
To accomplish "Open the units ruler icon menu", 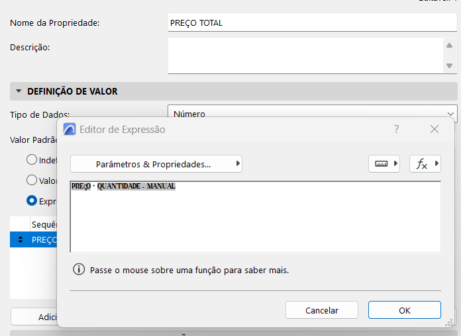I will pos(384,163).
